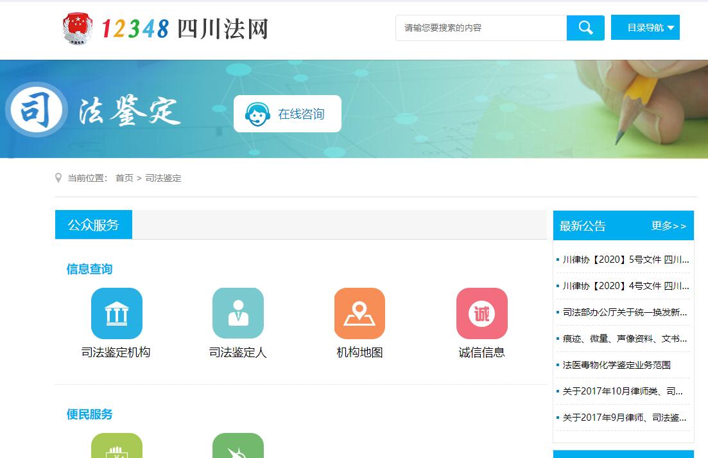Click 更多>> in 最新公告 panel

[x=669, y=226]
